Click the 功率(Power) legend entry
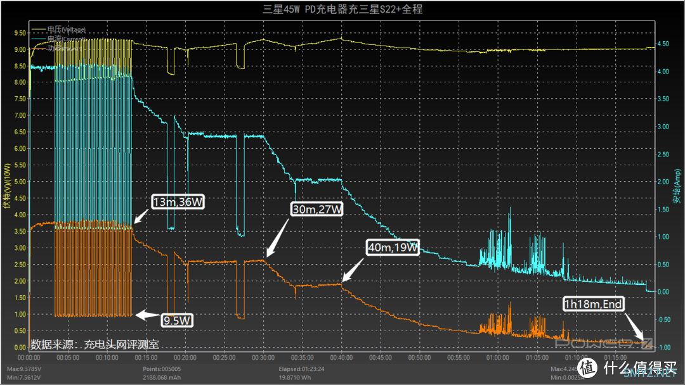 point(57,48)
